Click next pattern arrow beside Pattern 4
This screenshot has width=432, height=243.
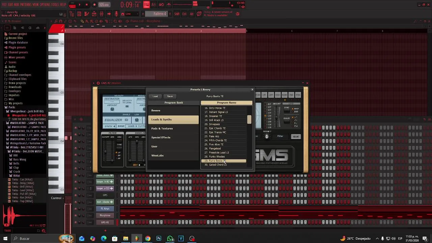[x=169, y=14]
